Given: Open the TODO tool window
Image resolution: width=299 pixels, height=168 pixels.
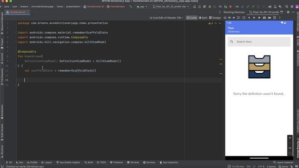Looking at the screenshot, I should (101, 162).
